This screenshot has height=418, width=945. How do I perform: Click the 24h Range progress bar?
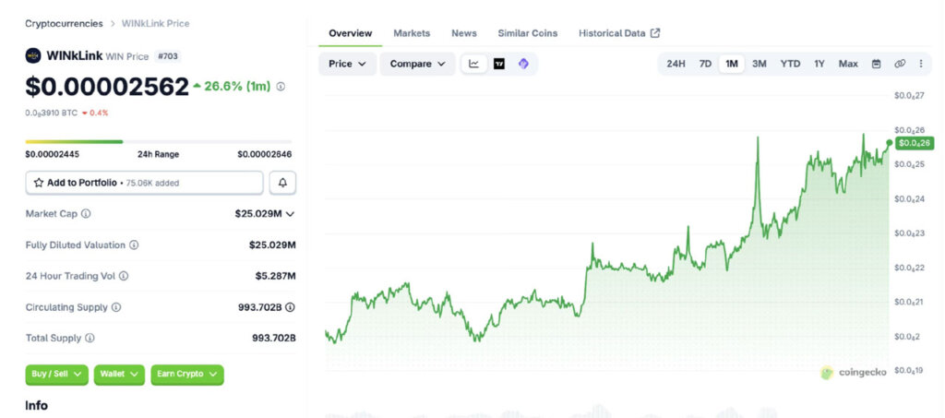point(159,141)
